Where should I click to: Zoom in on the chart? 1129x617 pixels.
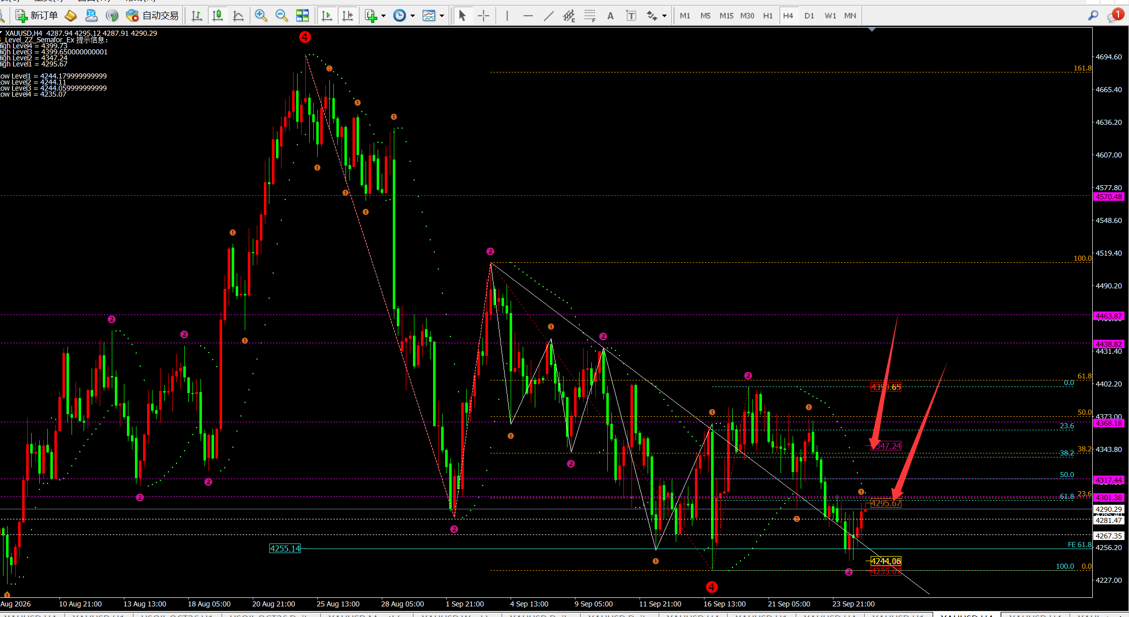[x=261, y=16]
